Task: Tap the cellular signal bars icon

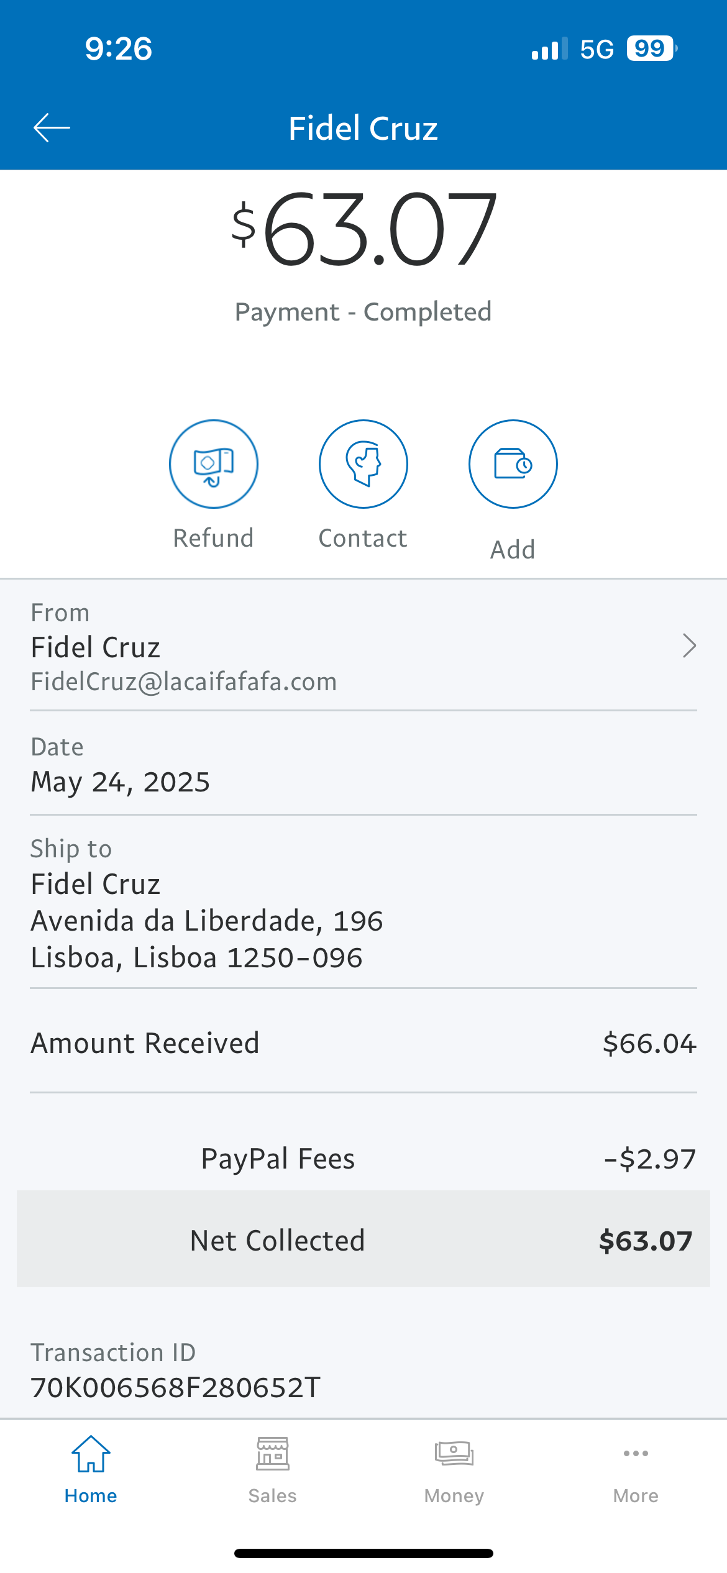Action: (549, 48)
